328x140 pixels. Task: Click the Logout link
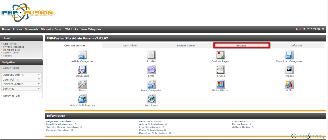(7, 56)
